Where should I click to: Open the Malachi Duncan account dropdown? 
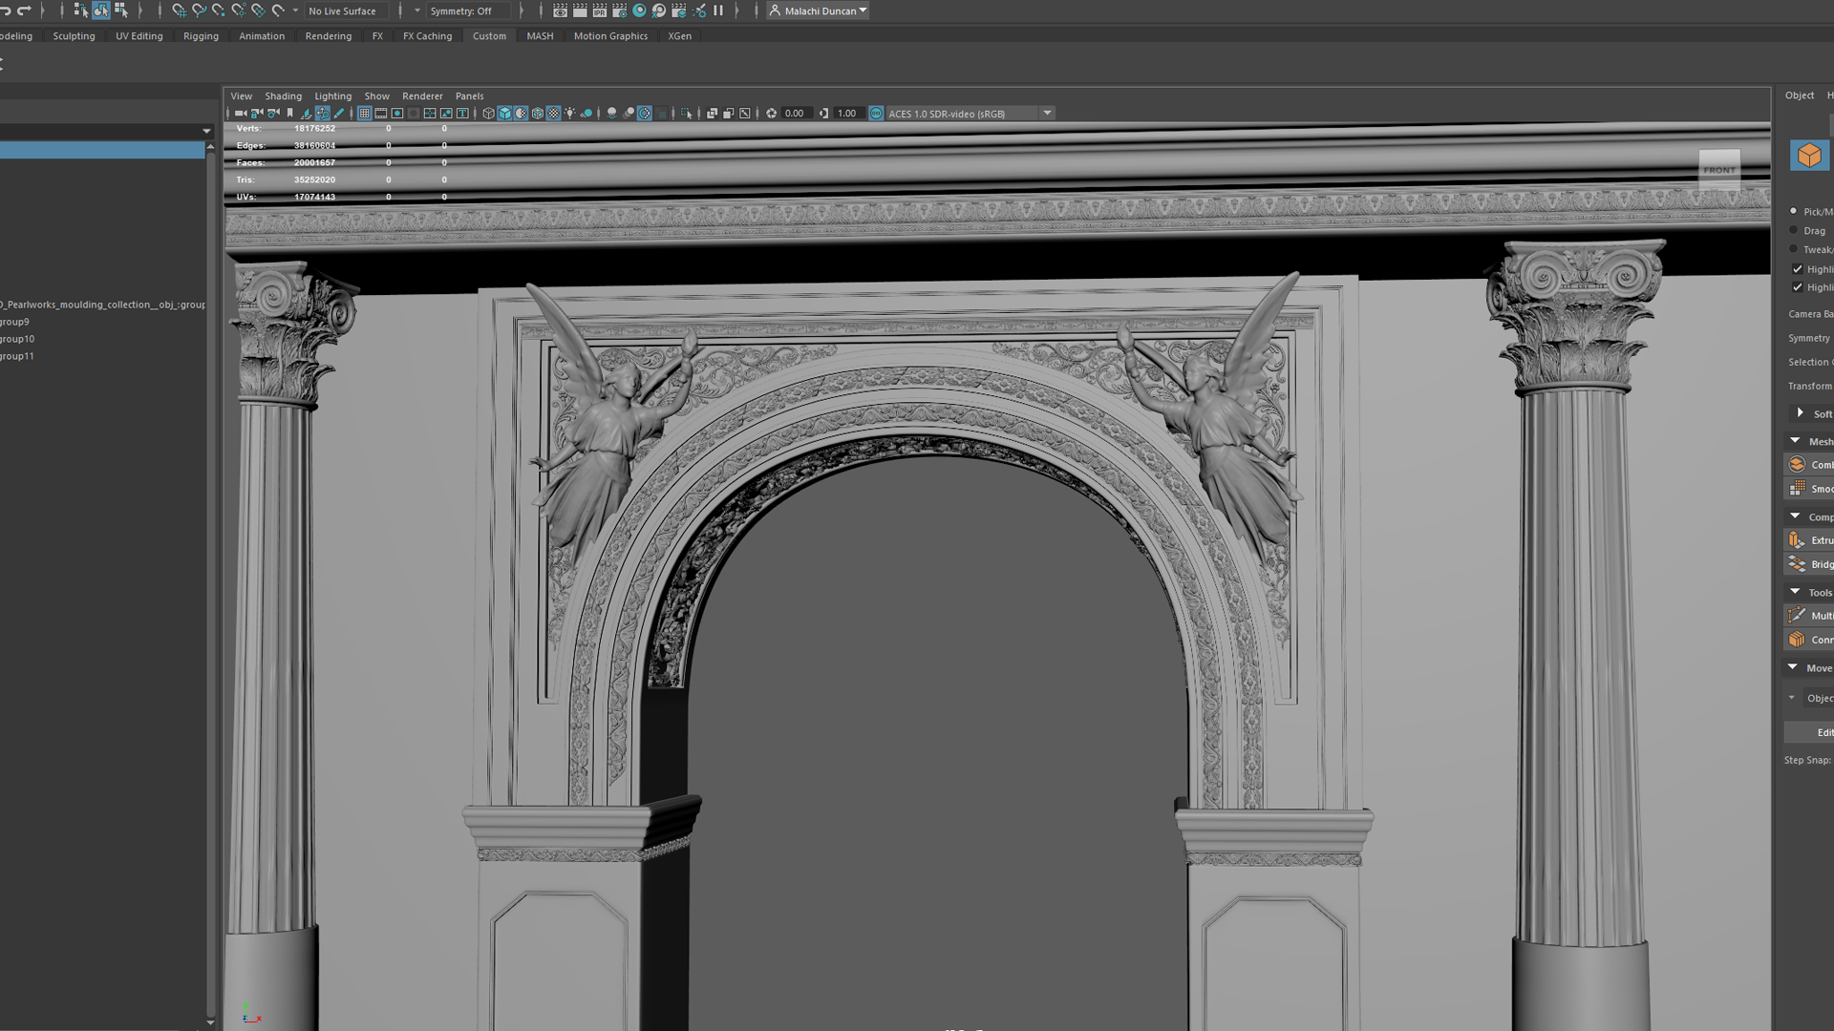pyautogui.click(x=820, y=11)
